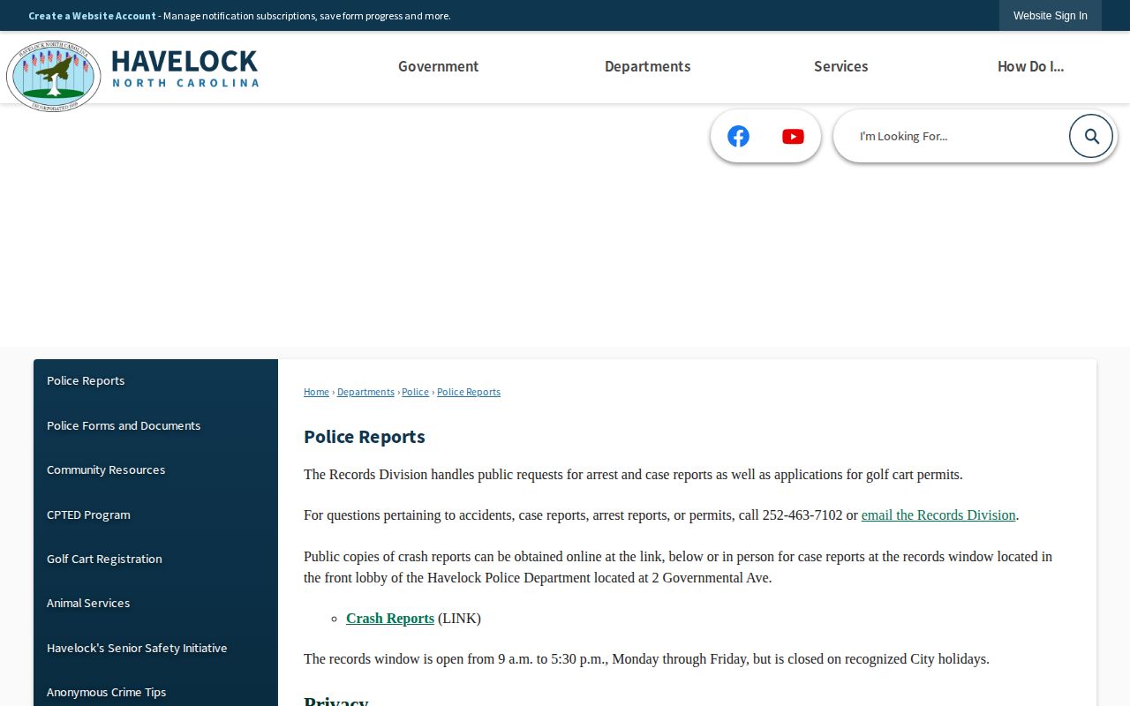Open the Departments menu
The width and height of the screenshot is (1130, 706).
647,66
